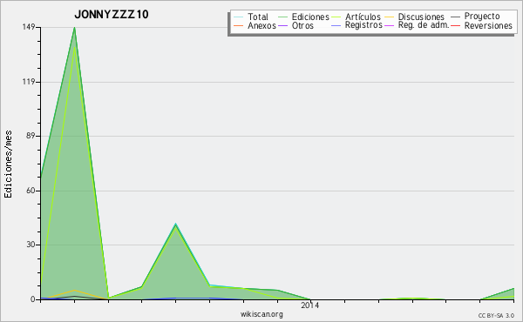Click the Reversiones legend label
The height and width of the screenshot is (322, 523).
point(488,25)
